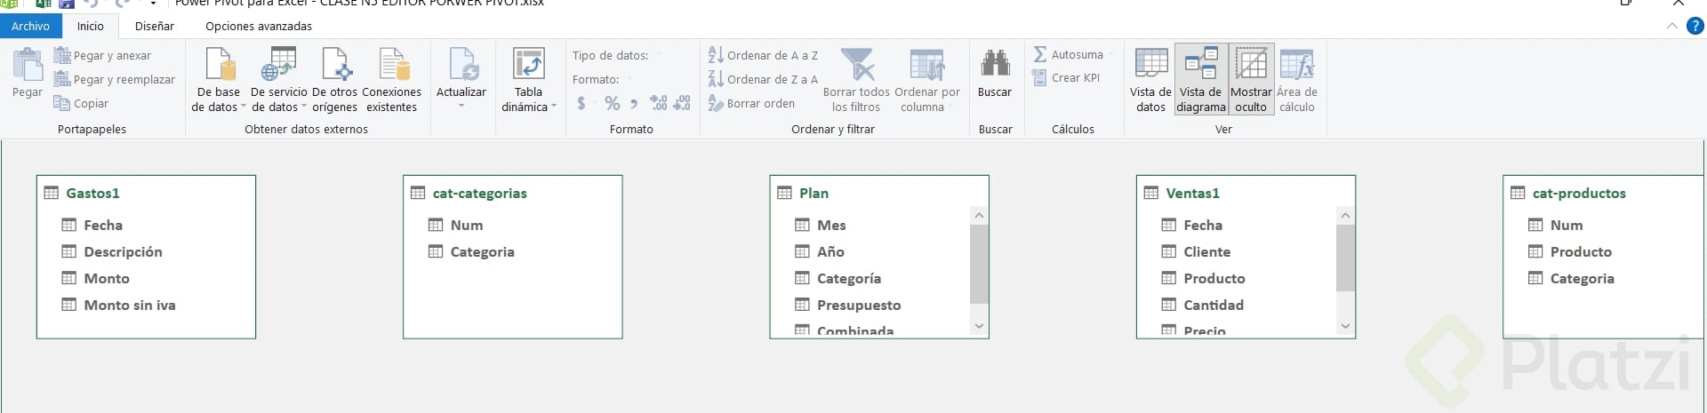Click the Pegar clipboard icon
The height and width of the screenshot is (413, 1707).
coord(28,66)
